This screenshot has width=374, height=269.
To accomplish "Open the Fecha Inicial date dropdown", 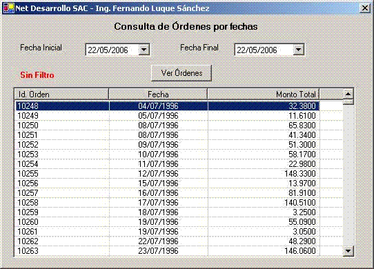I will click(144, 50).
